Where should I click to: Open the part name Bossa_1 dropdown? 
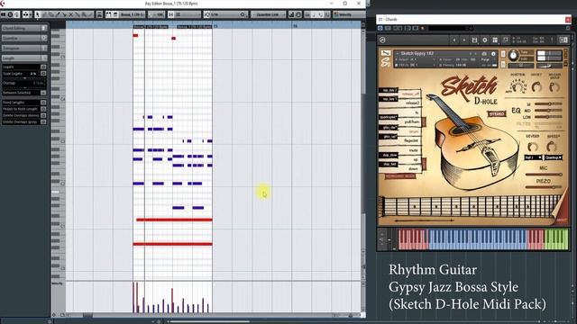[x=132, y=14]
